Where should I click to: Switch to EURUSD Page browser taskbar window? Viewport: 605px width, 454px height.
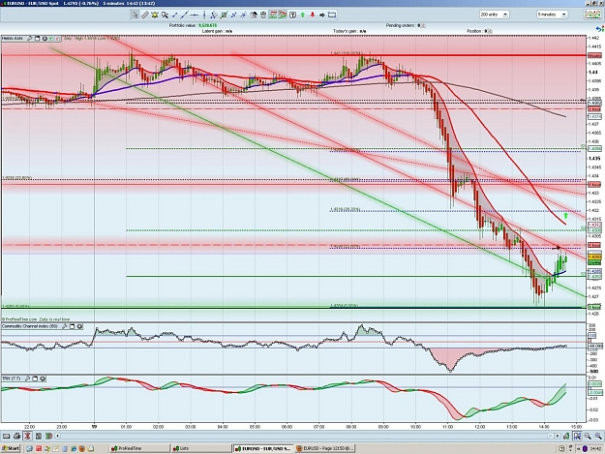pyautogui.click(x=325, y=448)
